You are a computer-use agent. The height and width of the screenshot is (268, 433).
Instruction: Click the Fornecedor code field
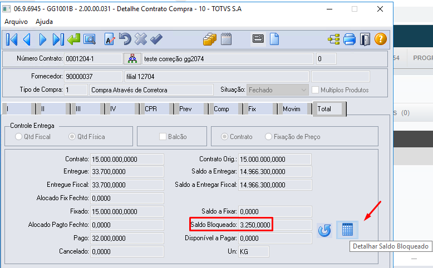(93, 77)
